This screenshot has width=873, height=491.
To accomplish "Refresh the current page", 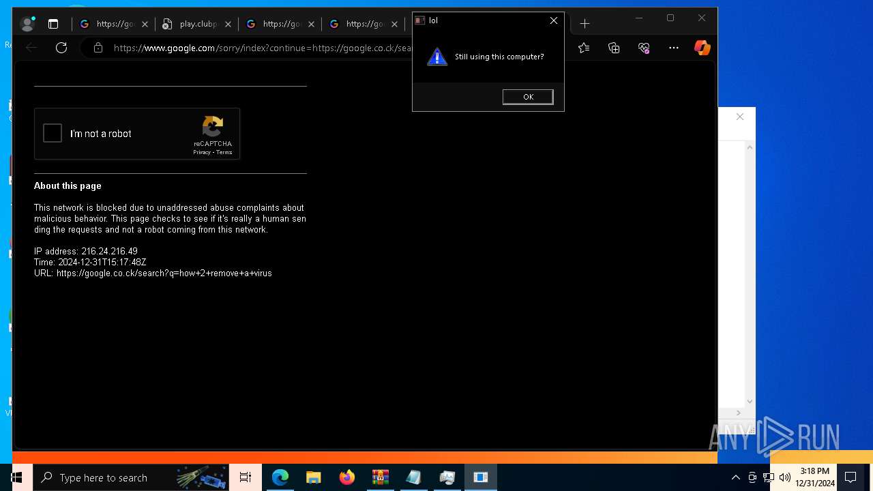I will 61,48.
